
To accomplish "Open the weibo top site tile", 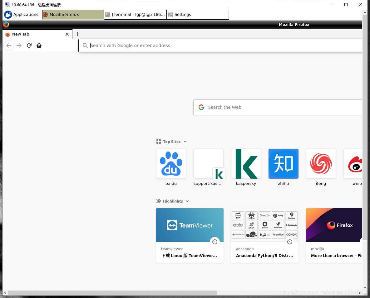I will tap(355, 164).
